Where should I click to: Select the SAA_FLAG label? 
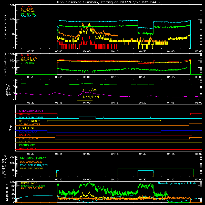(25, 135)
